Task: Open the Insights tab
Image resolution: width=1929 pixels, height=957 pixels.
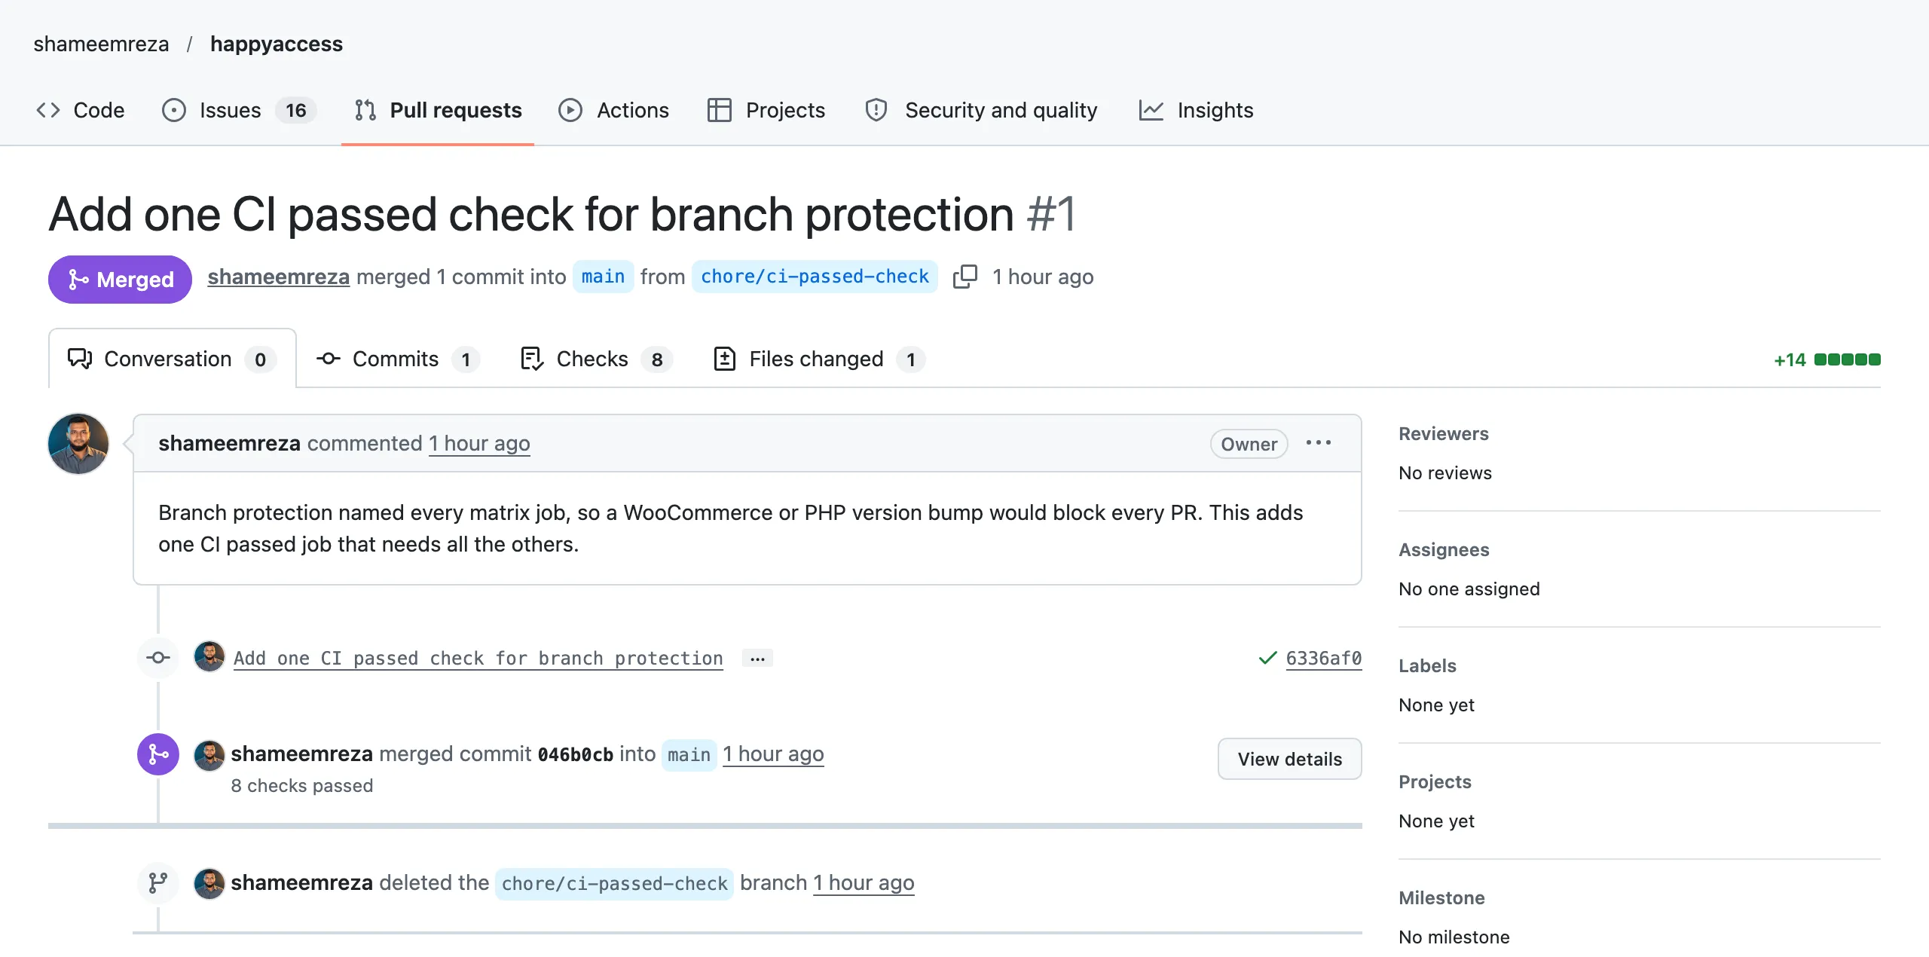Action: click(1196, 110)
